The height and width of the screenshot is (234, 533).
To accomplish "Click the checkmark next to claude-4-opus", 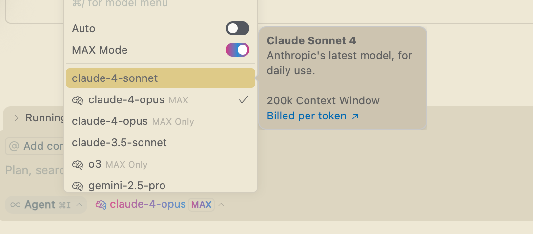I will coord(244,100).
